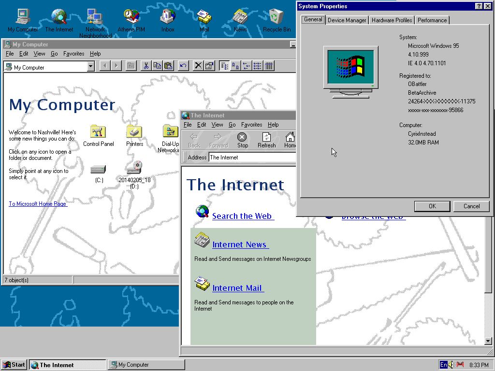Click mail envelope icon in system tray

460,365
